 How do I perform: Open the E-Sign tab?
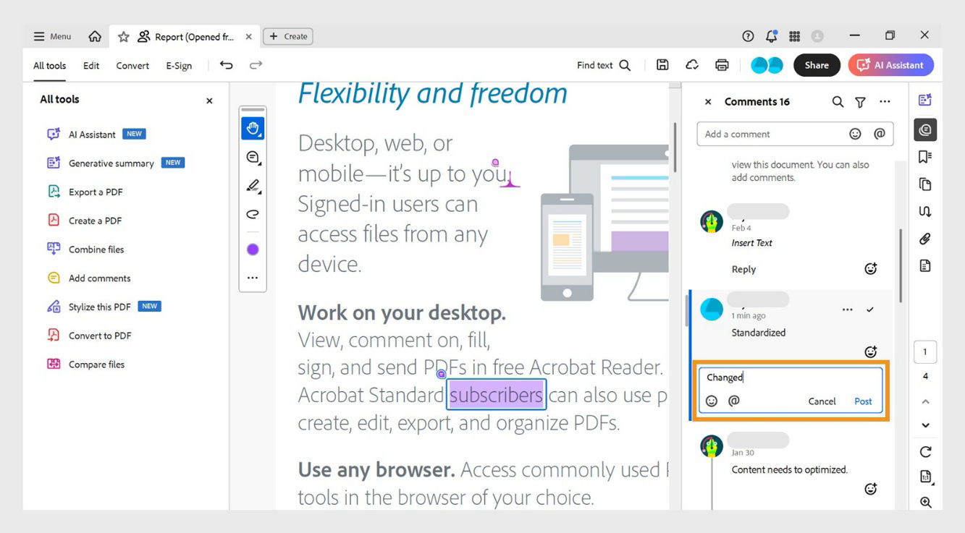coord(179,65)
